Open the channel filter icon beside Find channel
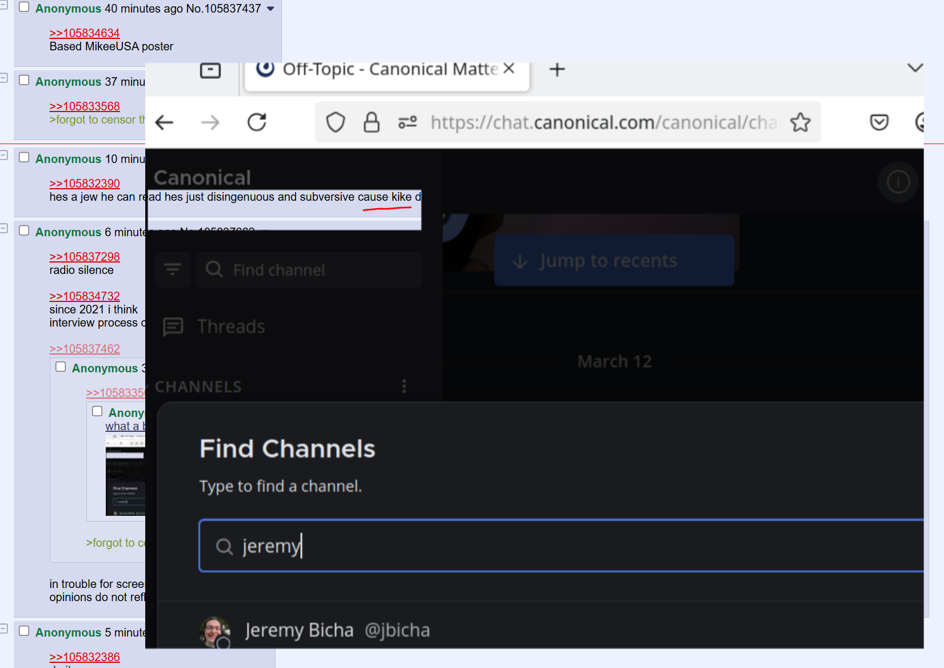This screenshot has width=944, height=668. tap(172, 269)
